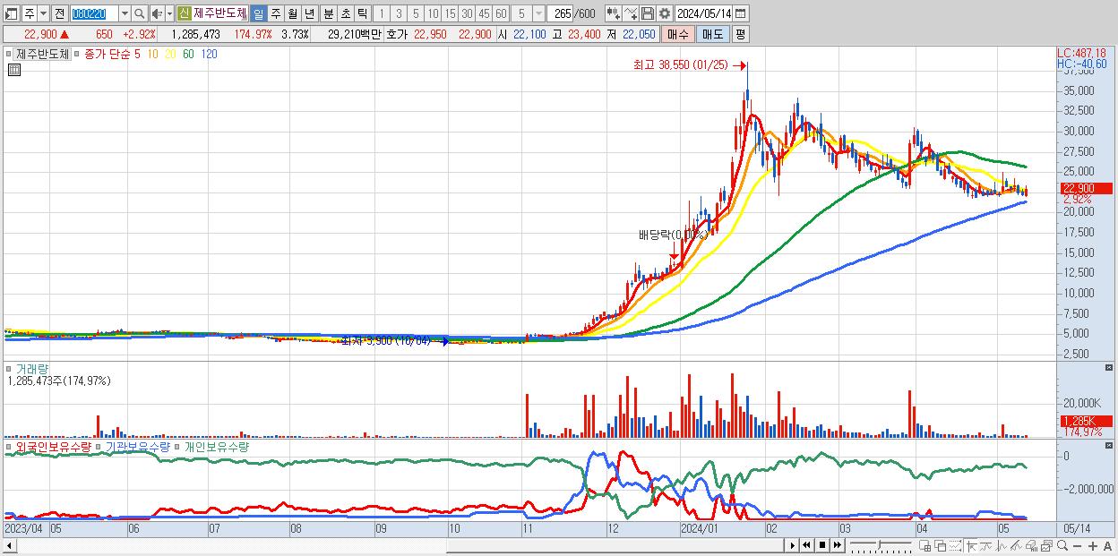Click the chart layout icon in top-left corner
Screen dimensions: 1118x556
(11, 14)
